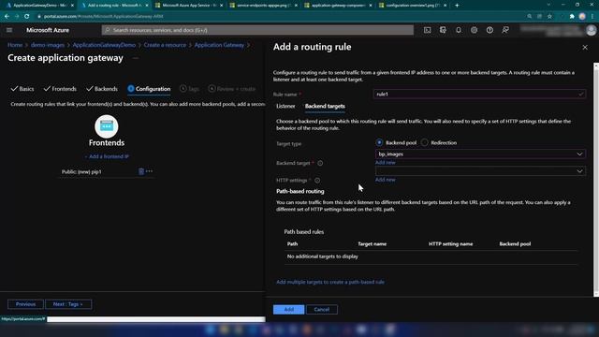Go to the Basics wizard step
Viewport: 599px width, 337px height.
click(22, 89)
